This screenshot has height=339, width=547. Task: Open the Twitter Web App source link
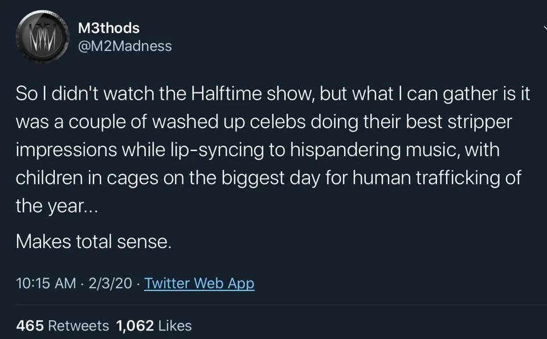tap(199, 283)
